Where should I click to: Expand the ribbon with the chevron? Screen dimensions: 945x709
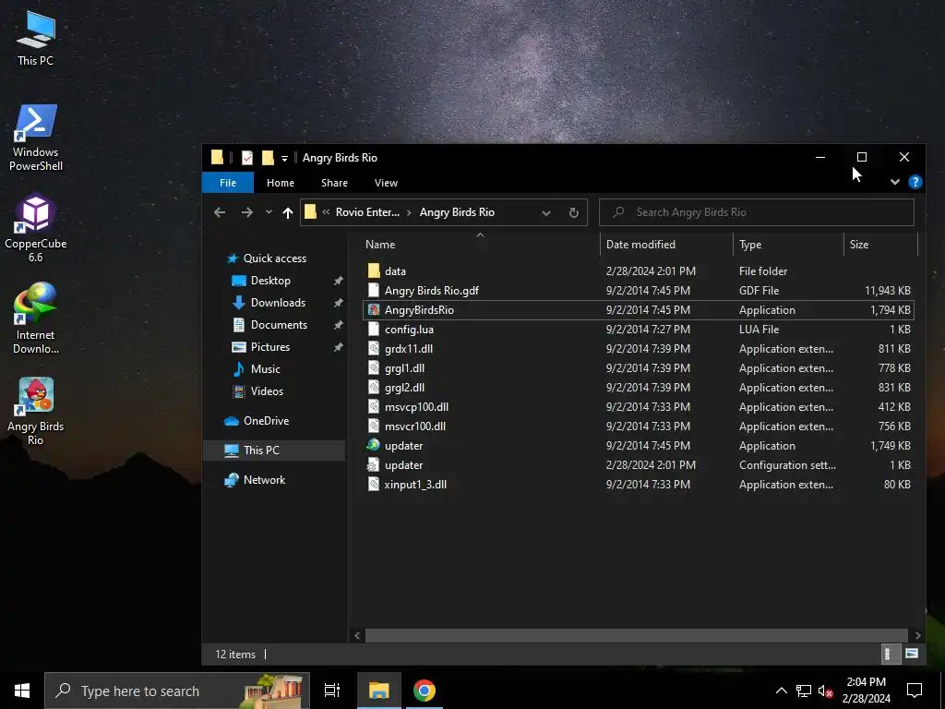click(x=895, y=182)
